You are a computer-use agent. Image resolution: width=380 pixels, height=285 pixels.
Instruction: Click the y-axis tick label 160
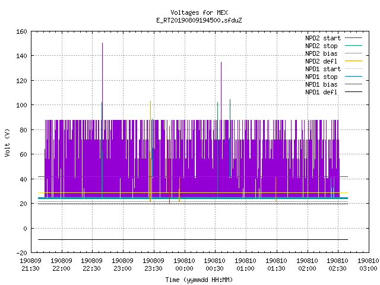pos(21,31)
